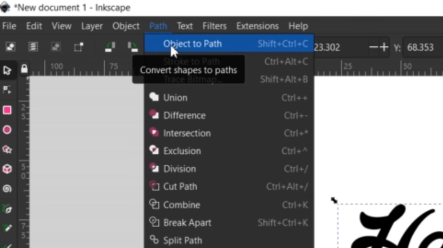Click the rubberband touch selection toggle
Viewport: 443px width, 248px height.
78,47
